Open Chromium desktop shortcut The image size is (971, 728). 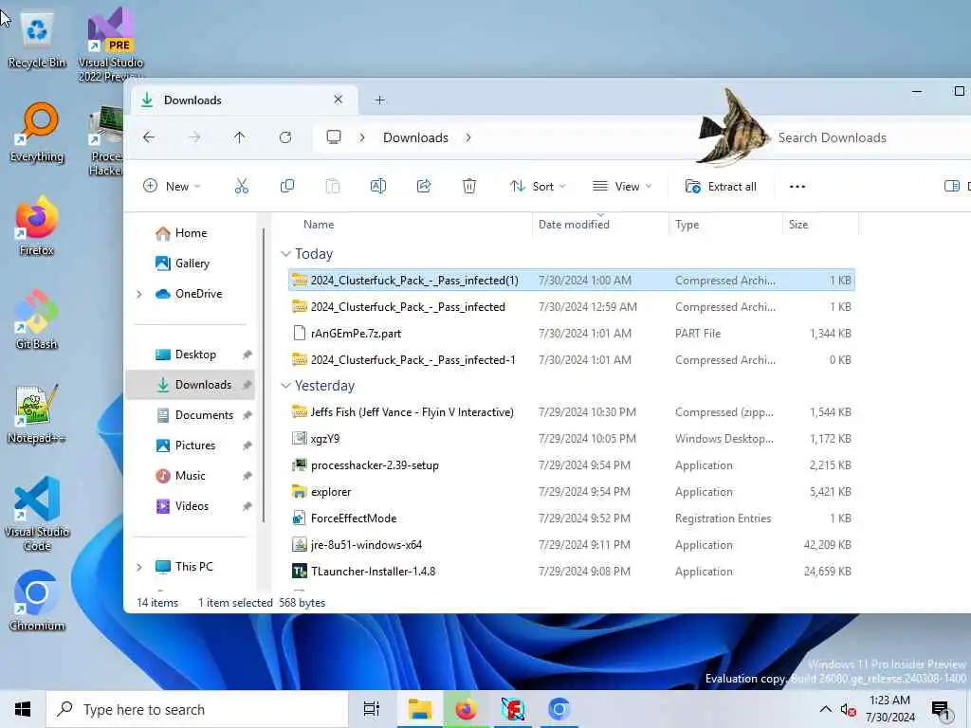pos(37,600)
